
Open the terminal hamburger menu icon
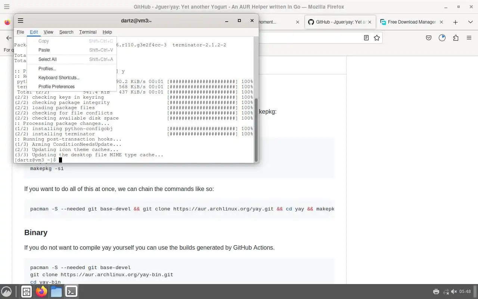[x=21, y=21]
